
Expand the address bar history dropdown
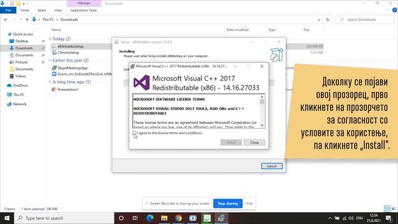click(319, 19)
